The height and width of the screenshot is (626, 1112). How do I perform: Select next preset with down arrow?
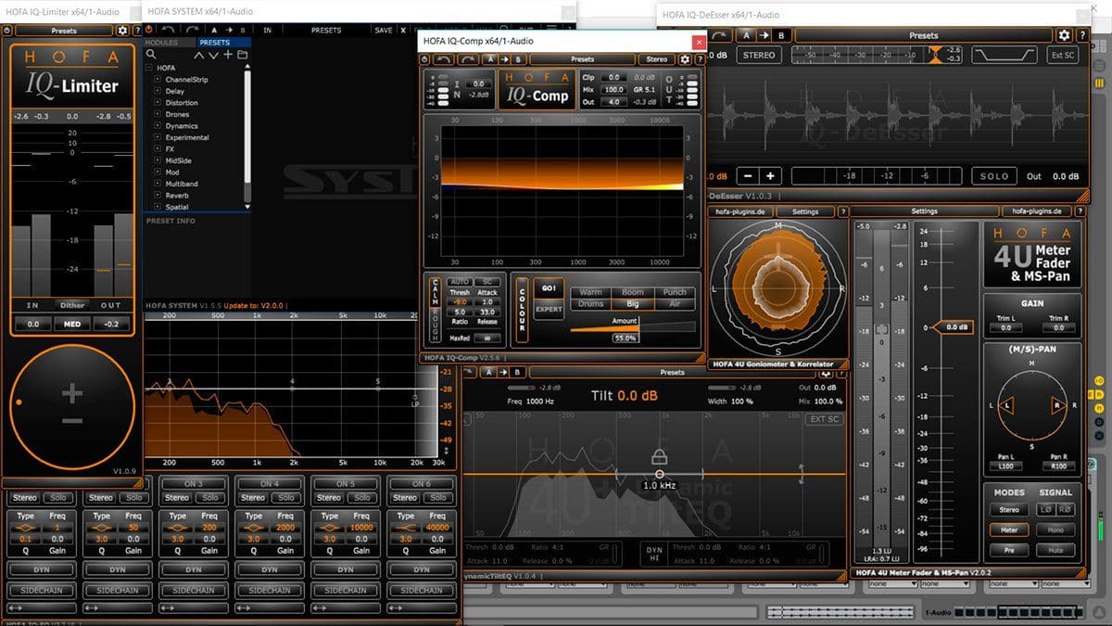coord(214,55)
